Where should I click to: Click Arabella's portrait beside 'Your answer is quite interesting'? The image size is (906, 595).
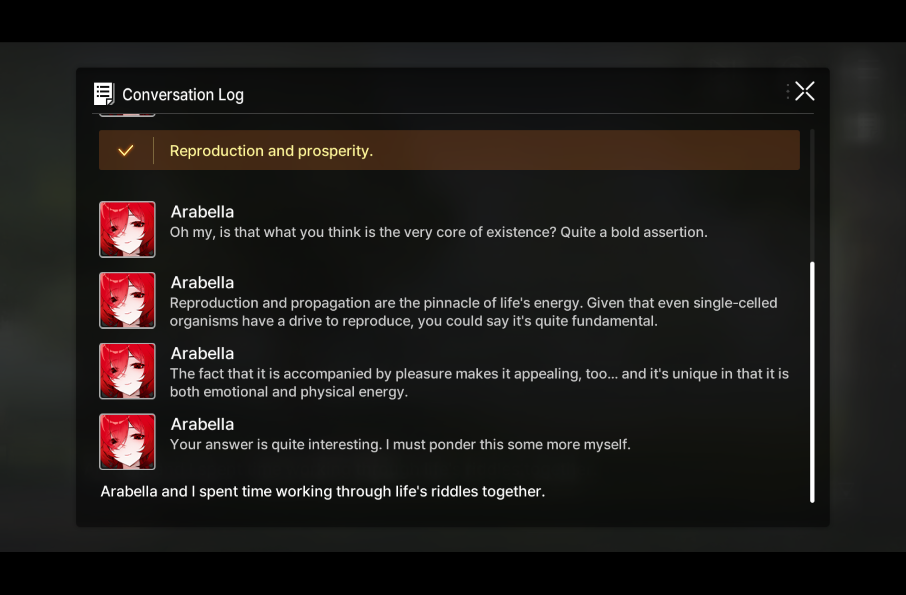click(x=127, y=442)
